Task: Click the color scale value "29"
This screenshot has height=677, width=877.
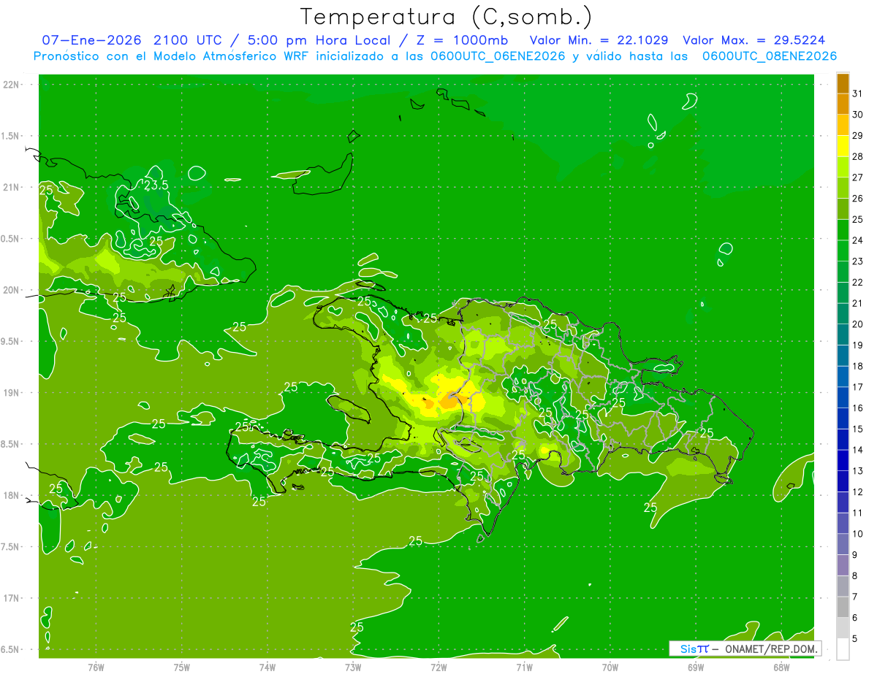Action: point(858,135)
